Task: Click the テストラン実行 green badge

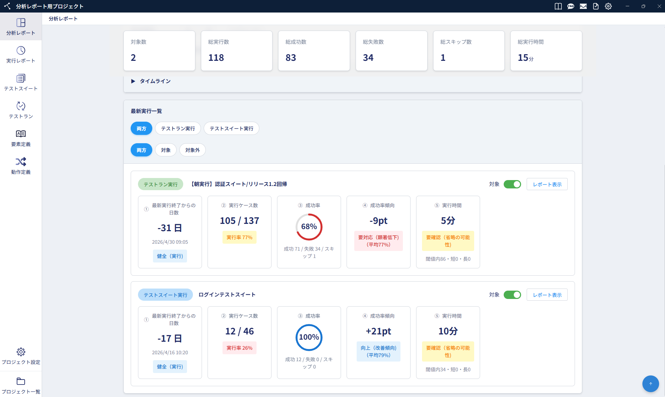Action: (x=161, y=184)
